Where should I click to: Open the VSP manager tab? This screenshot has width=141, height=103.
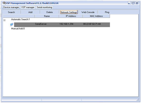[28, 7]
